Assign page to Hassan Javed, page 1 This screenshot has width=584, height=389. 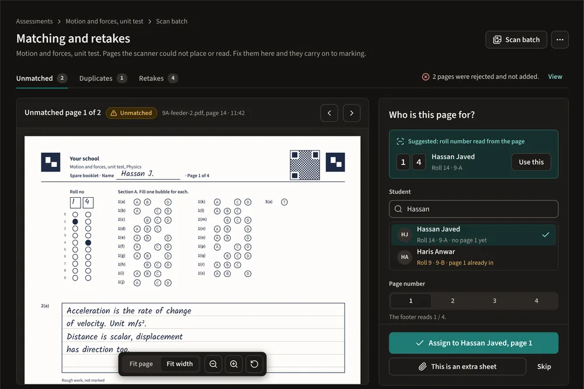474,343
